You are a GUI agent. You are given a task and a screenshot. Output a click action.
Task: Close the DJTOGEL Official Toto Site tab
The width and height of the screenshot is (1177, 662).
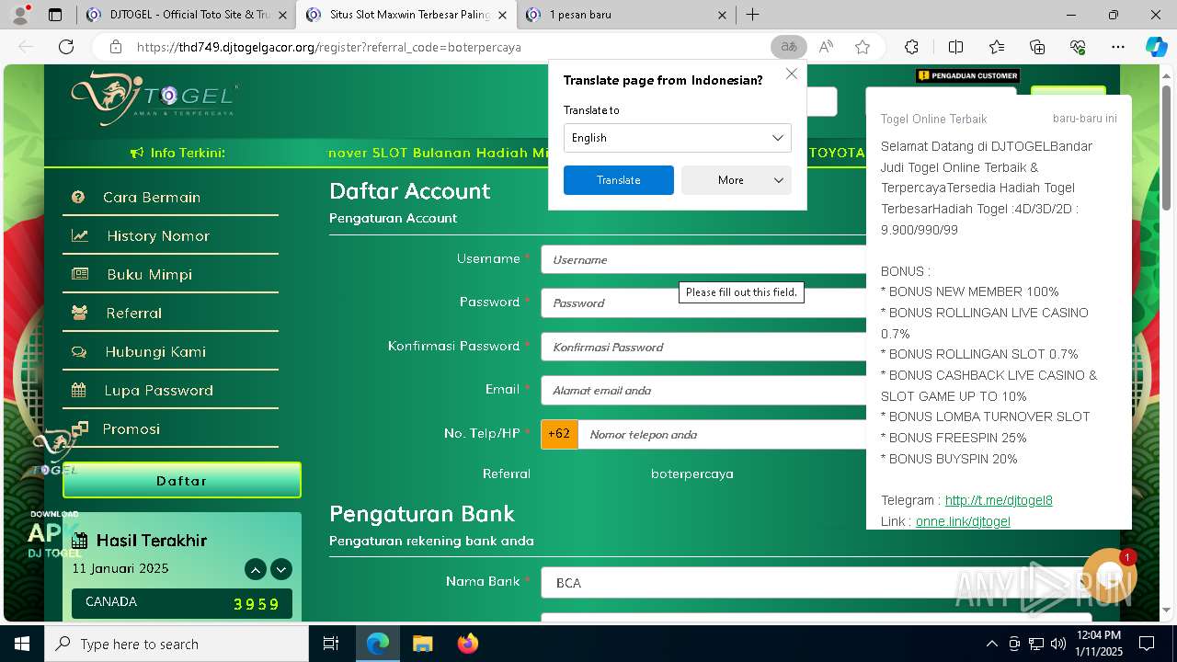point(282,15)
